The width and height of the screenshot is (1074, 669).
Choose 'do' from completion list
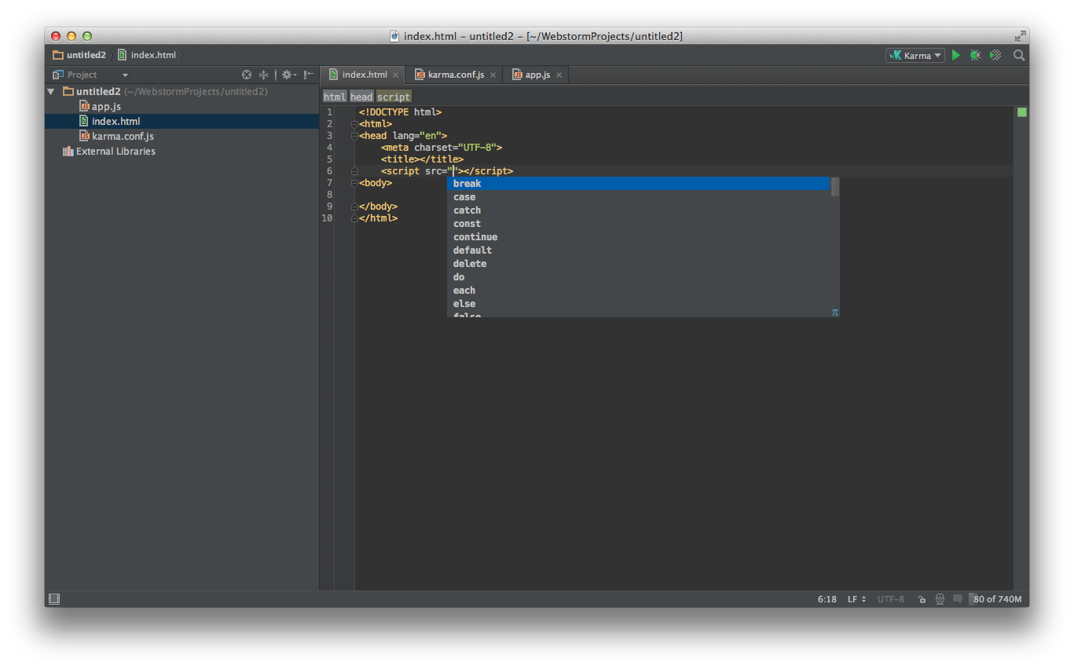(638, 277)
